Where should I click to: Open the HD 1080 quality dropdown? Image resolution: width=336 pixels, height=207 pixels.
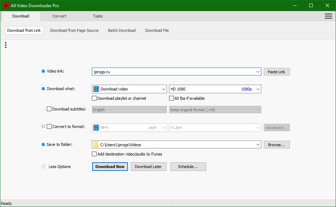coord(258,89)
